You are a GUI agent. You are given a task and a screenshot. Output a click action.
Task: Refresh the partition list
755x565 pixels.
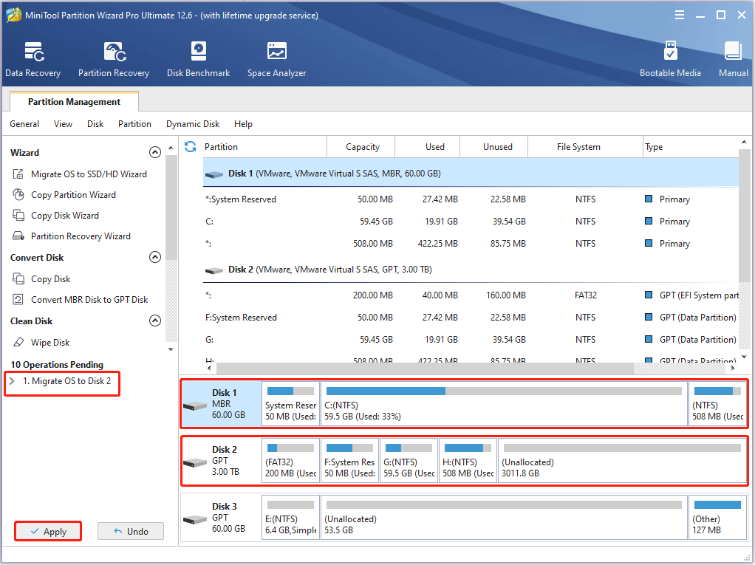click(x=190, y=147)
